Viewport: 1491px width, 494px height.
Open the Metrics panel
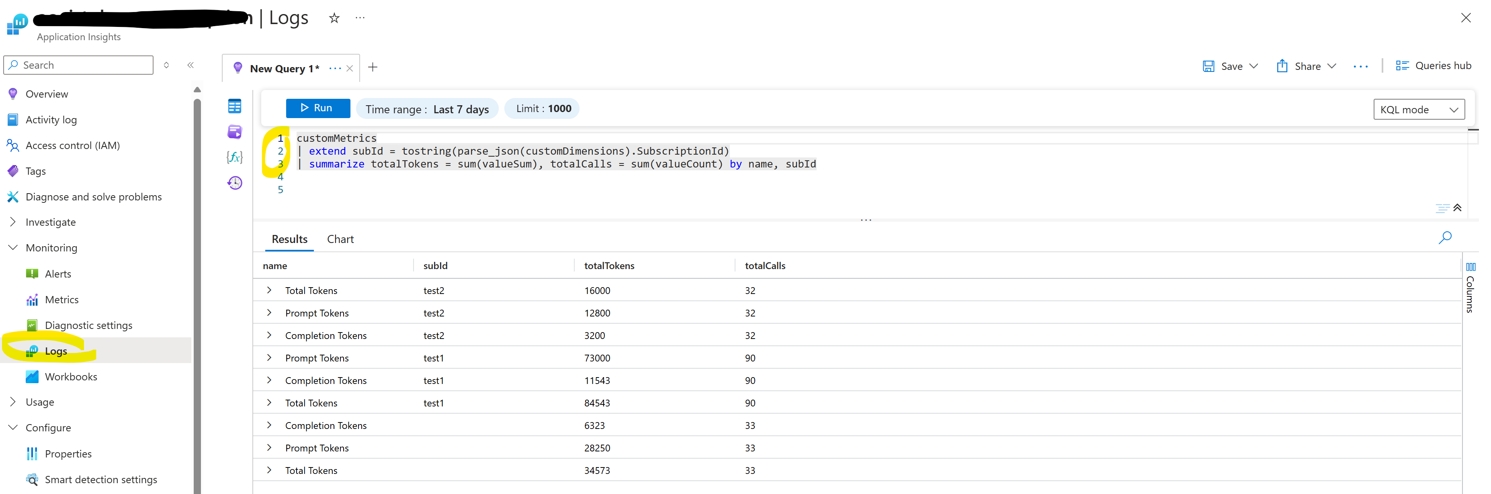pos(62,299)
